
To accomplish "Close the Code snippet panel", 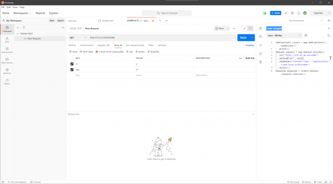I will click(329, 28).
